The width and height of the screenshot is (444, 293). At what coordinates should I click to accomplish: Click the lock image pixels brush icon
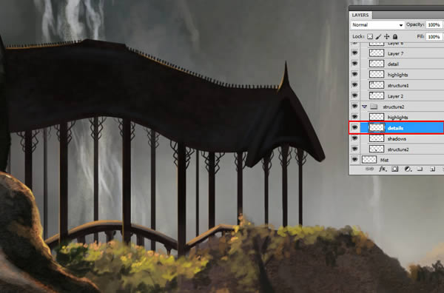(x=378, y=37)
